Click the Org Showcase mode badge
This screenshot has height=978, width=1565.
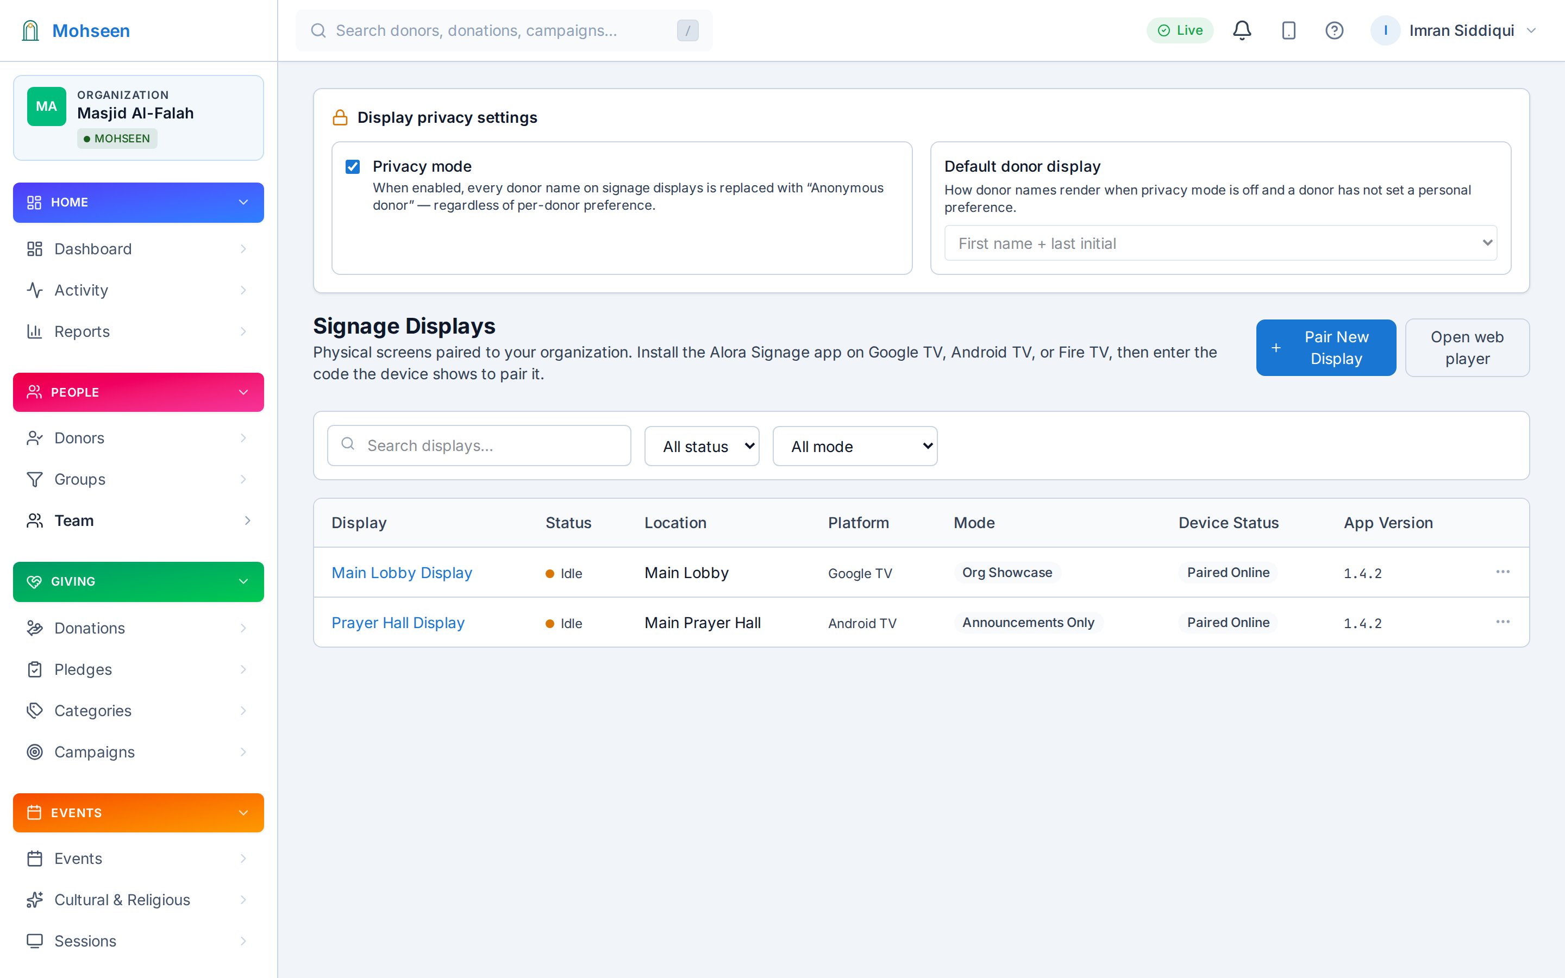click(1007, 573)
